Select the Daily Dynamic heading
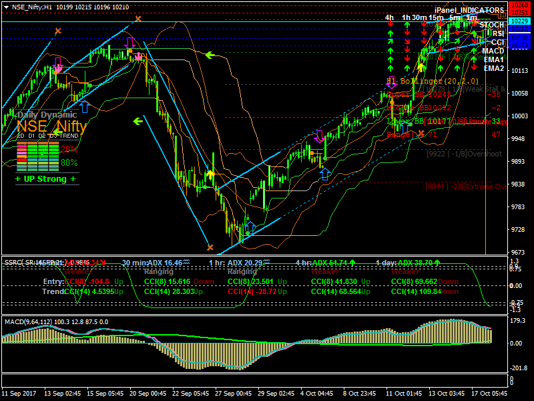Screen dimensions: 534x401 pos(47,114)
